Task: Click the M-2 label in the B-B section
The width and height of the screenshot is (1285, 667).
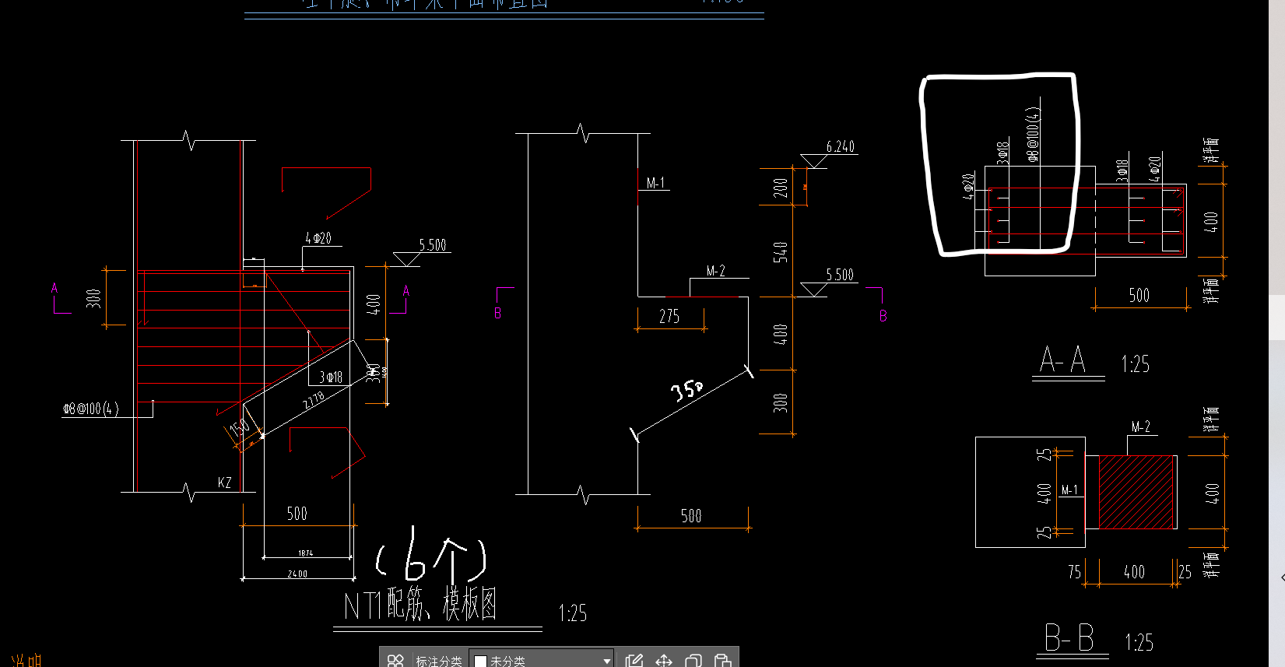Action: [x=1141, y=427]
